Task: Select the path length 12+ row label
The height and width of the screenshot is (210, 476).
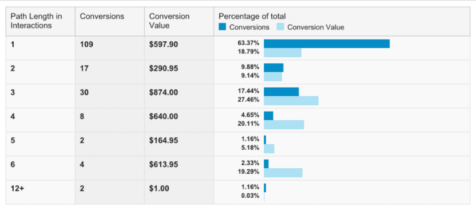Action: point(17,189)
